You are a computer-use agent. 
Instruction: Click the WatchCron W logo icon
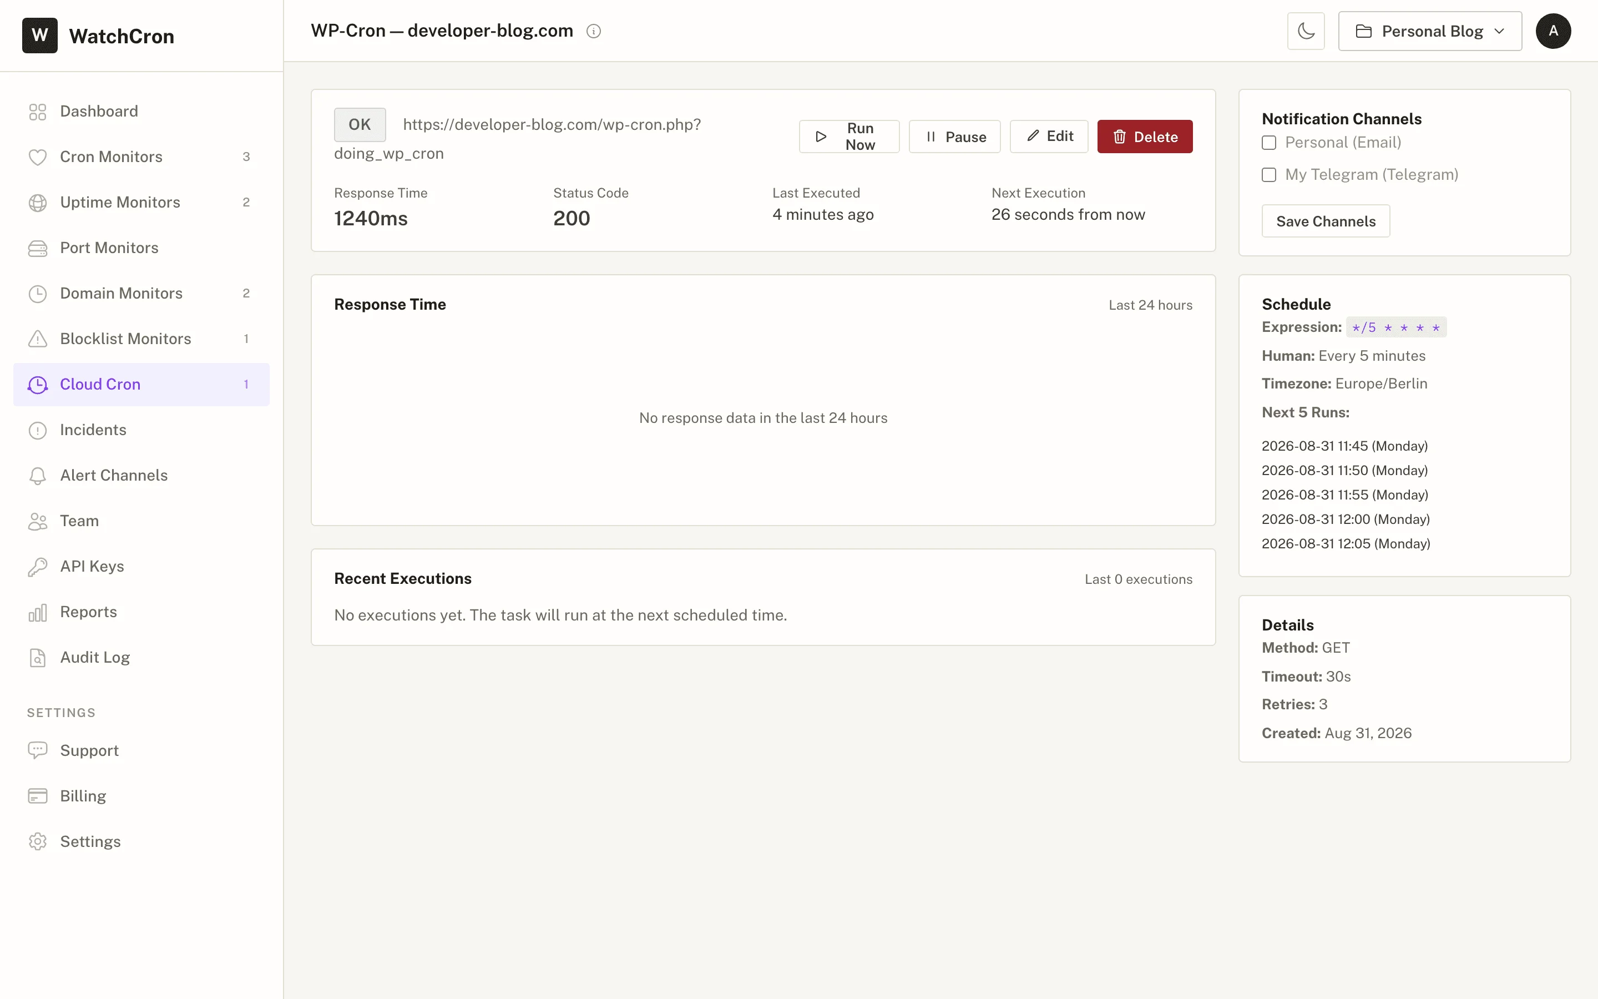[x=39, y=36]
